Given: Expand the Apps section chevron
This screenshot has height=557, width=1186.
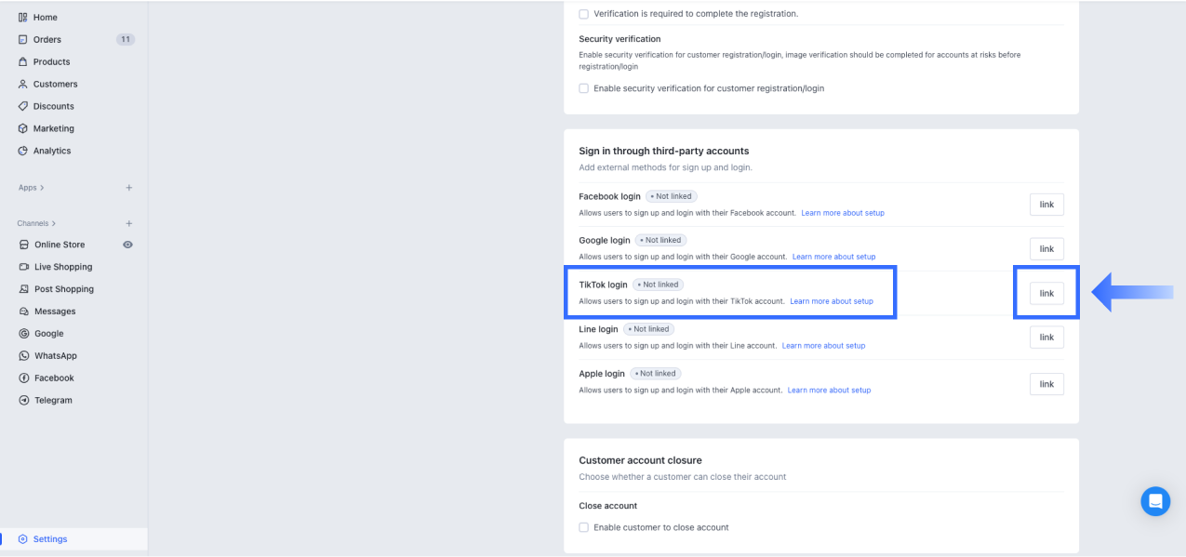Looking at the screenshot, I should click(43, 188).
